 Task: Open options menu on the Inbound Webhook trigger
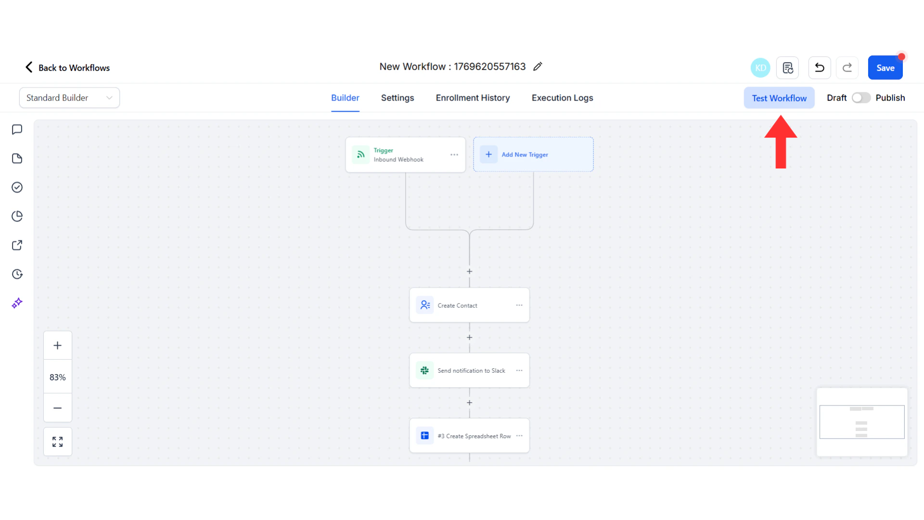454,155
